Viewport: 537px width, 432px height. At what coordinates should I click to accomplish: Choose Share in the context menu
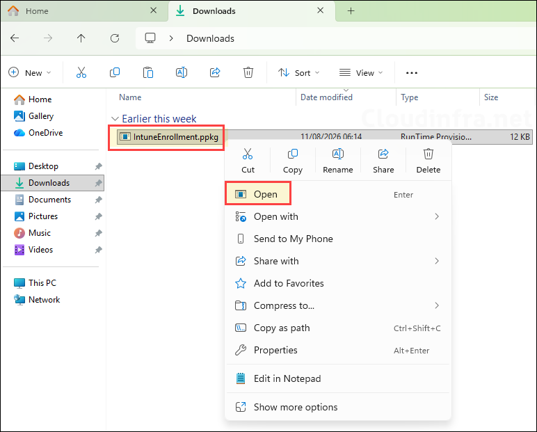pyautogui.click(x=383, y=161)
